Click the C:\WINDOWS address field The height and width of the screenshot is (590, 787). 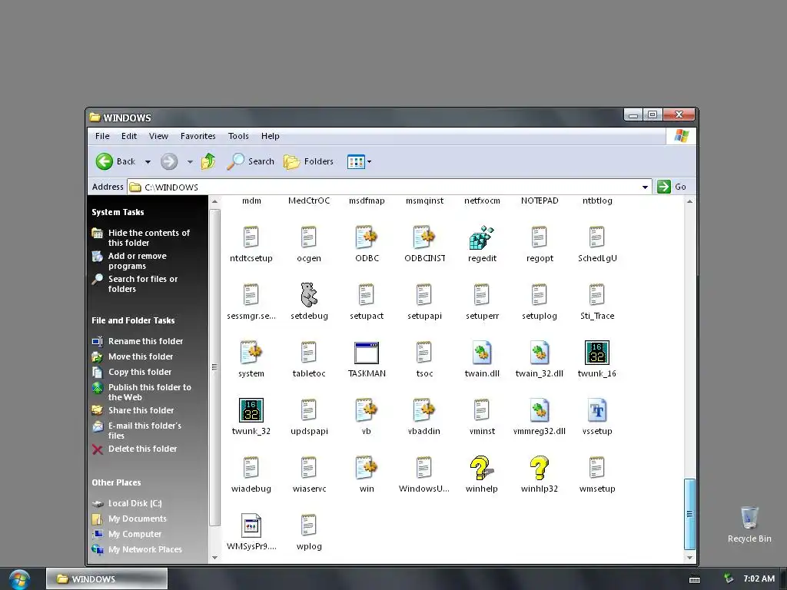(x=390, y=187)
